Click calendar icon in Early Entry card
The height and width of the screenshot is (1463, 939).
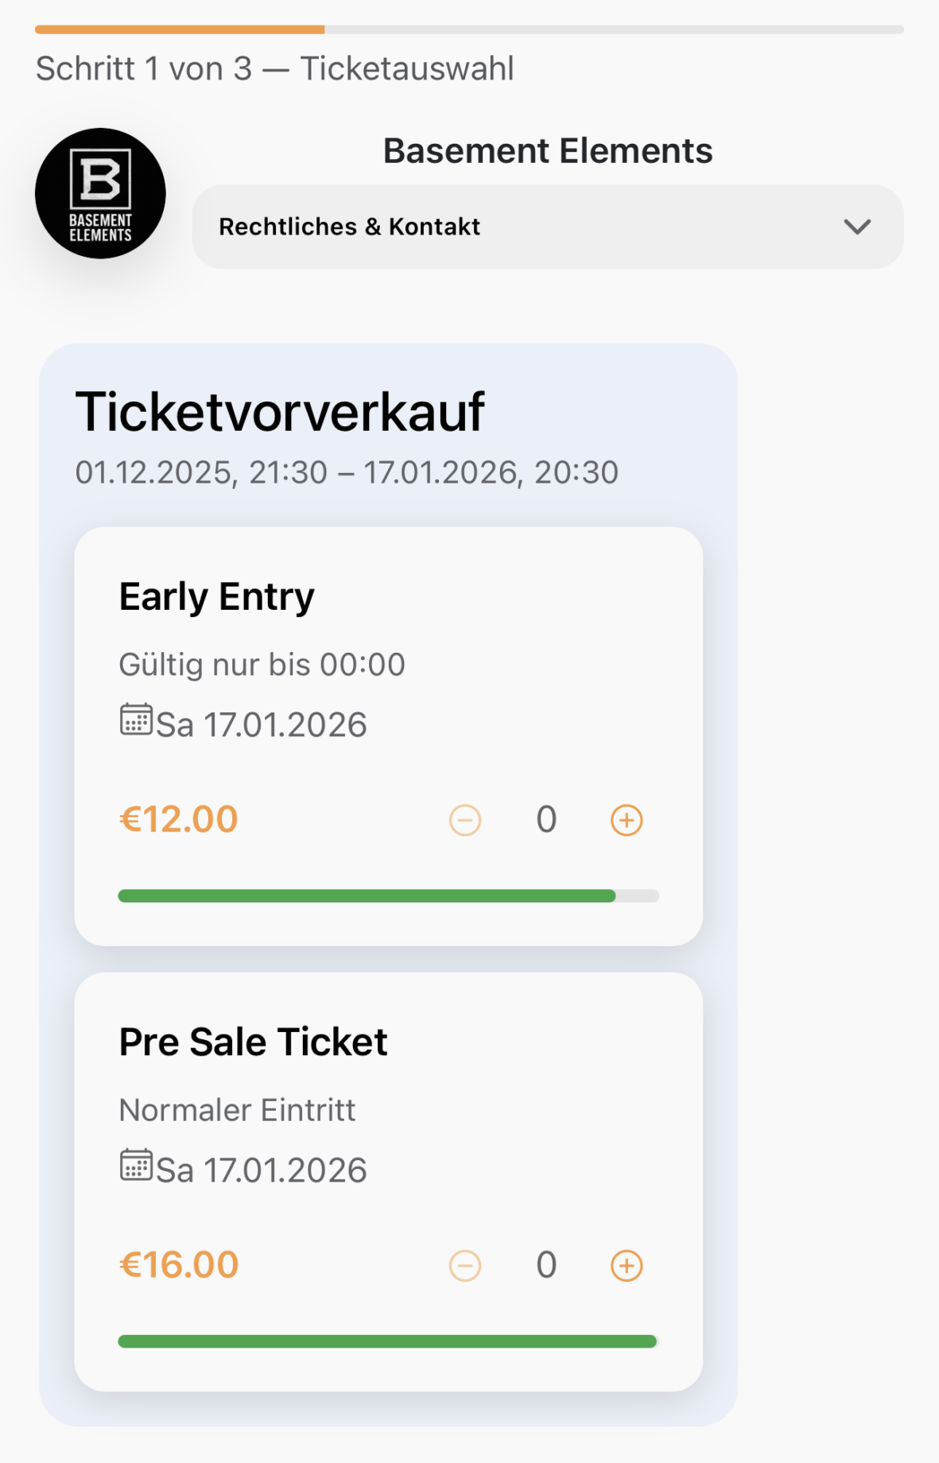pyautogui.click(x=136, y=720)
